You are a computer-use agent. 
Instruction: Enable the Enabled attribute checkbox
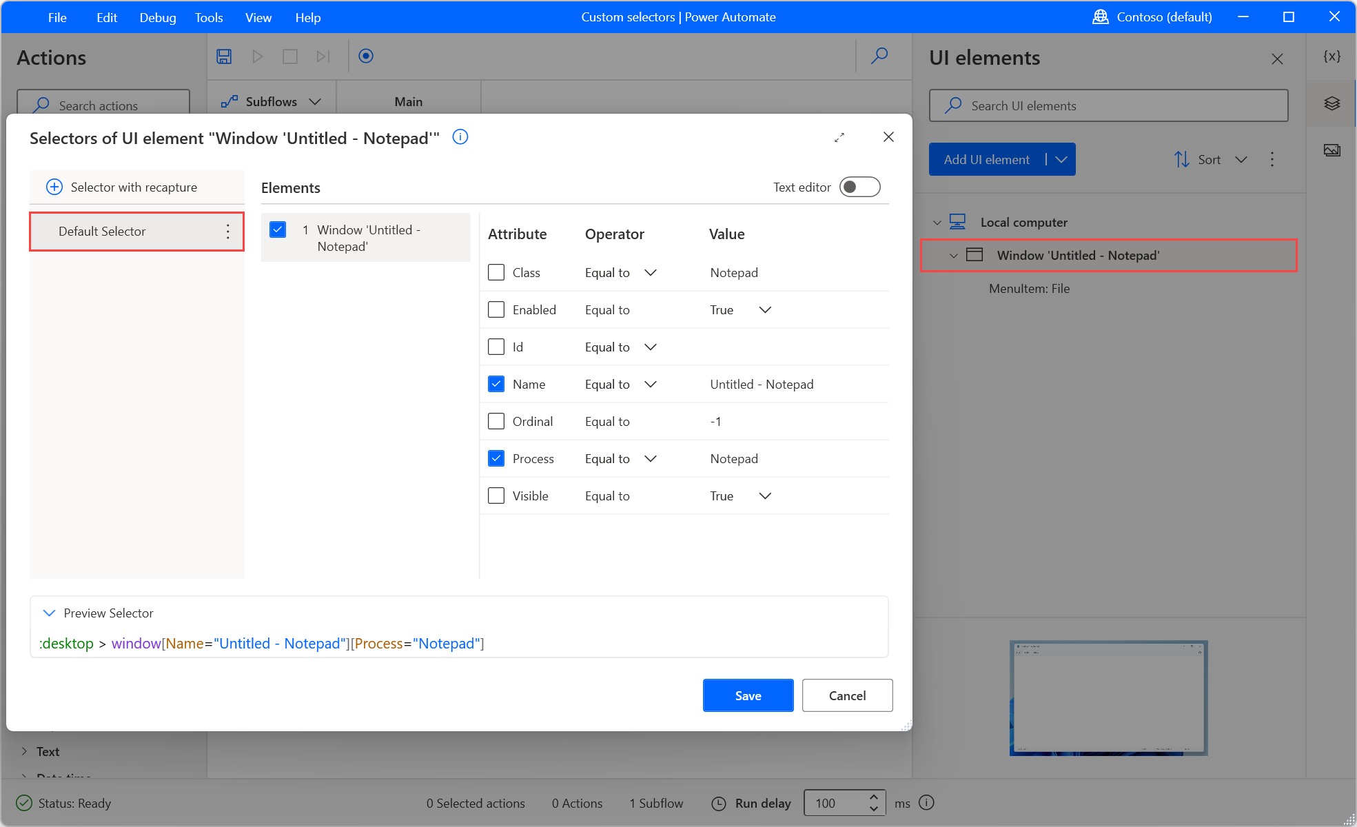click(496, 309)
